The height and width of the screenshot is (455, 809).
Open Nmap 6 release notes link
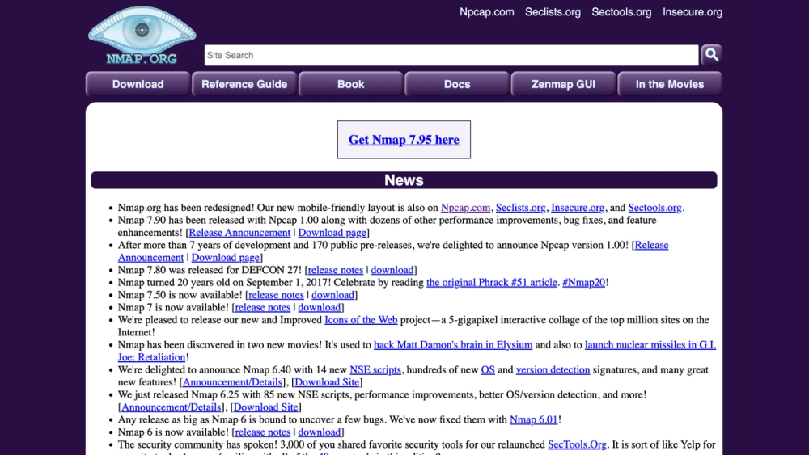click(263, 432)
